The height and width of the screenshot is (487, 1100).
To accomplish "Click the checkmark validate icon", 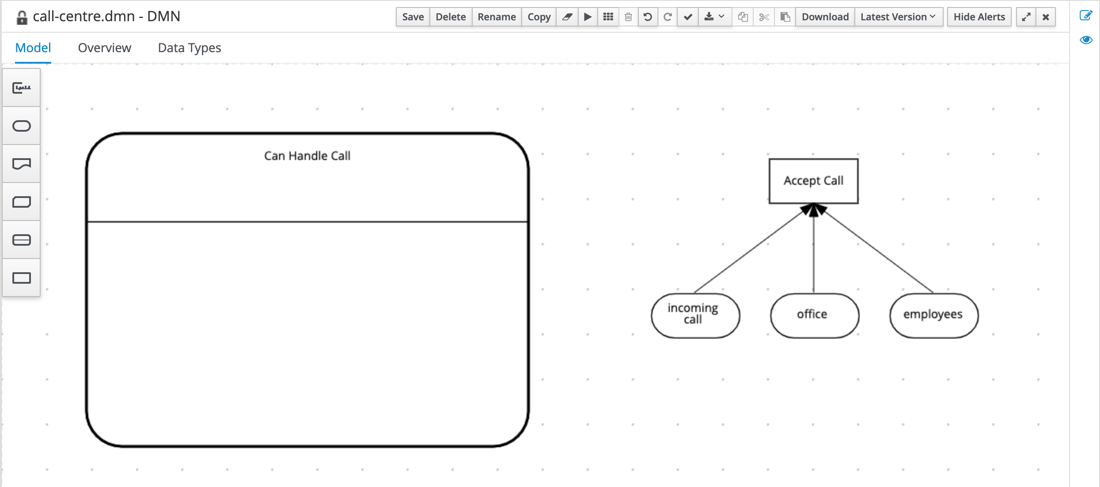I will (x=688, y=17).
